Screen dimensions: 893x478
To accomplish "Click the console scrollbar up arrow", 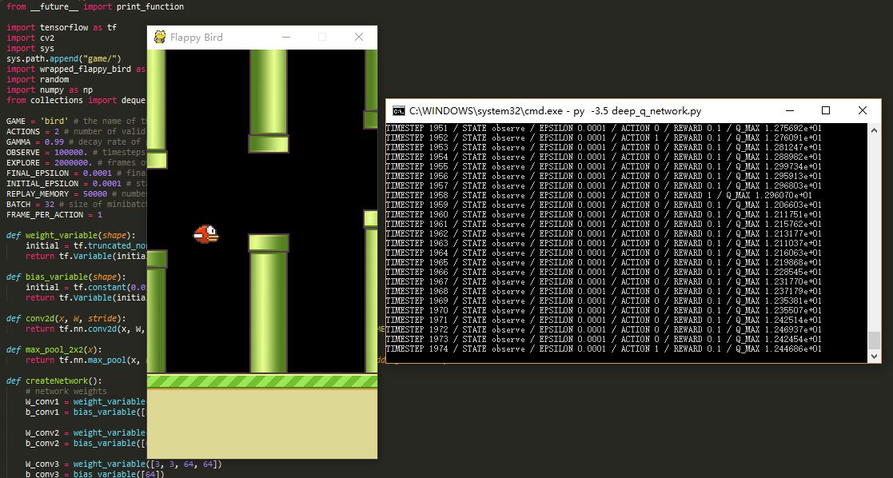I will tap(875, 129).
